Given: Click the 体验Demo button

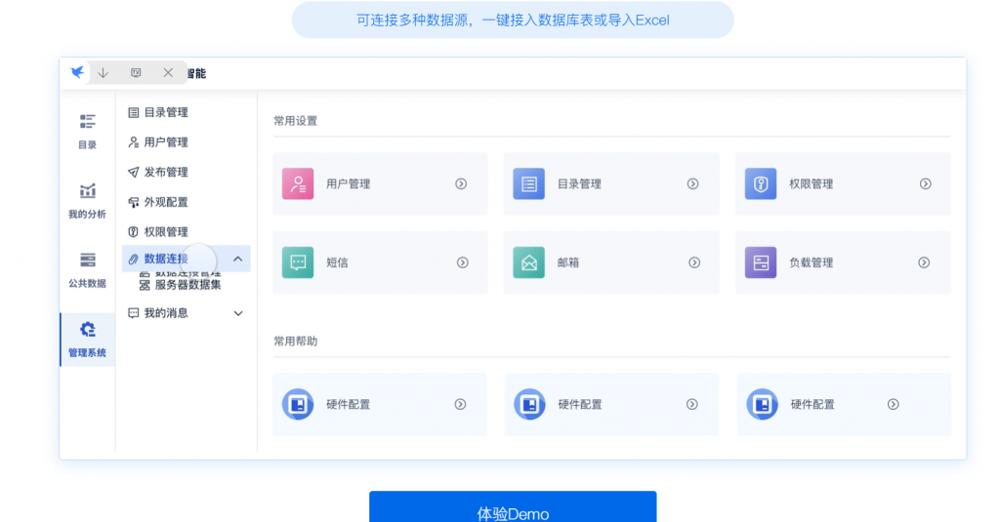Looking at the screenshot, I should tap(513, 509).
